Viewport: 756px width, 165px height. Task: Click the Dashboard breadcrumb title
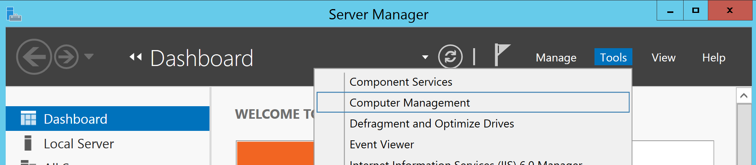[202, 58]
